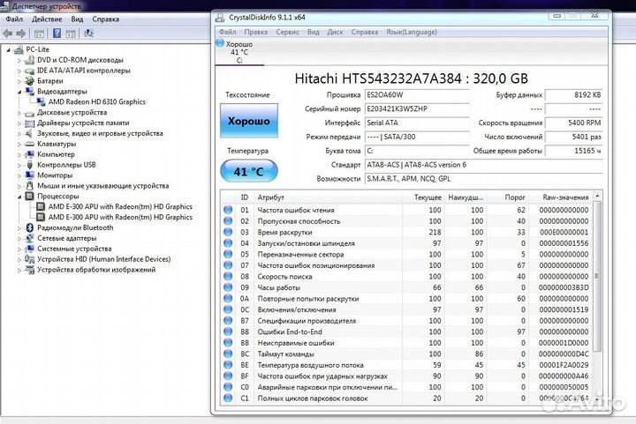Expand IDE ATA/ATAPI контроллеры node
Viewport: 636px width, 424px height.
coord(19,71)
